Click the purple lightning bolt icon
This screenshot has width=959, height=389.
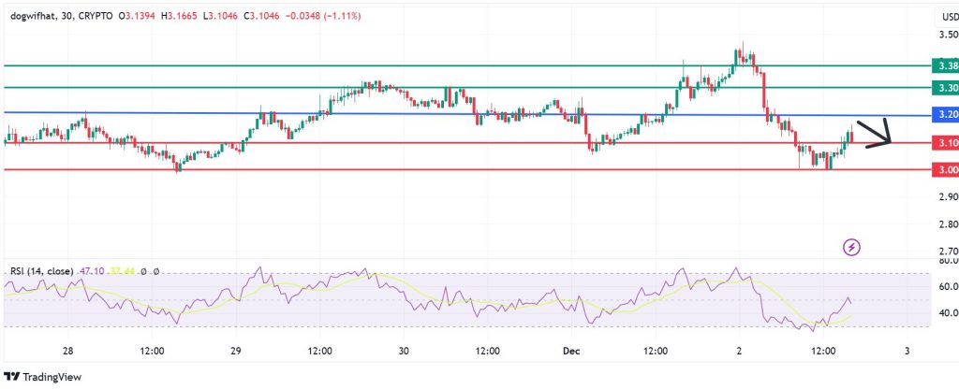pyautogui.click(x=852, y=247)
